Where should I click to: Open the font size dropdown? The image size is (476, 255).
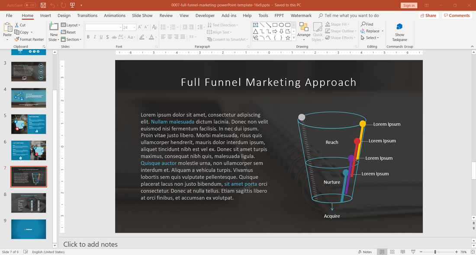point(134,27)
